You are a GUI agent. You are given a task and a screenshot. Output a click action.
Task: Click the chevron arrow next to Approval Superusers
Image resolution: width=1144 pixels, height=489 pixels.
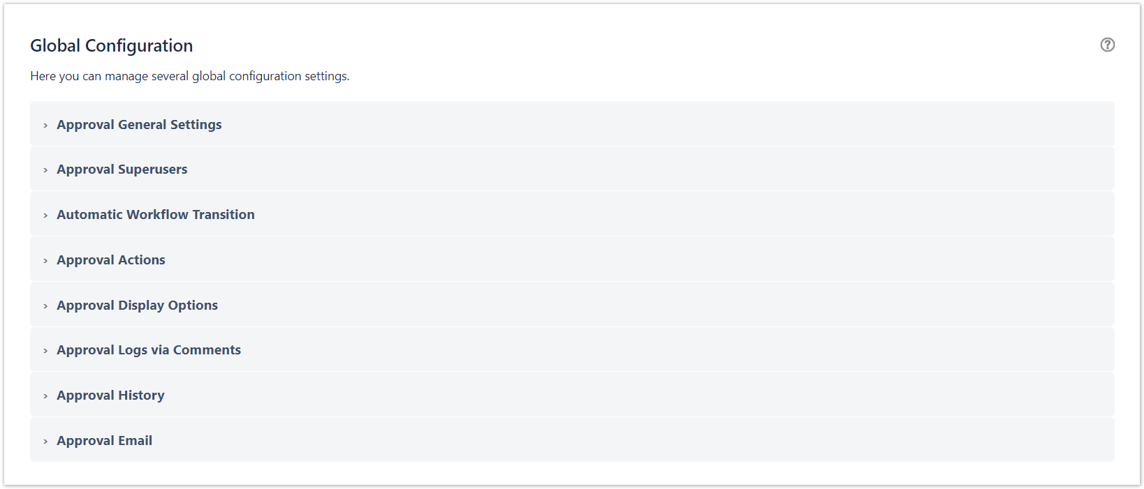pos(45,170)
